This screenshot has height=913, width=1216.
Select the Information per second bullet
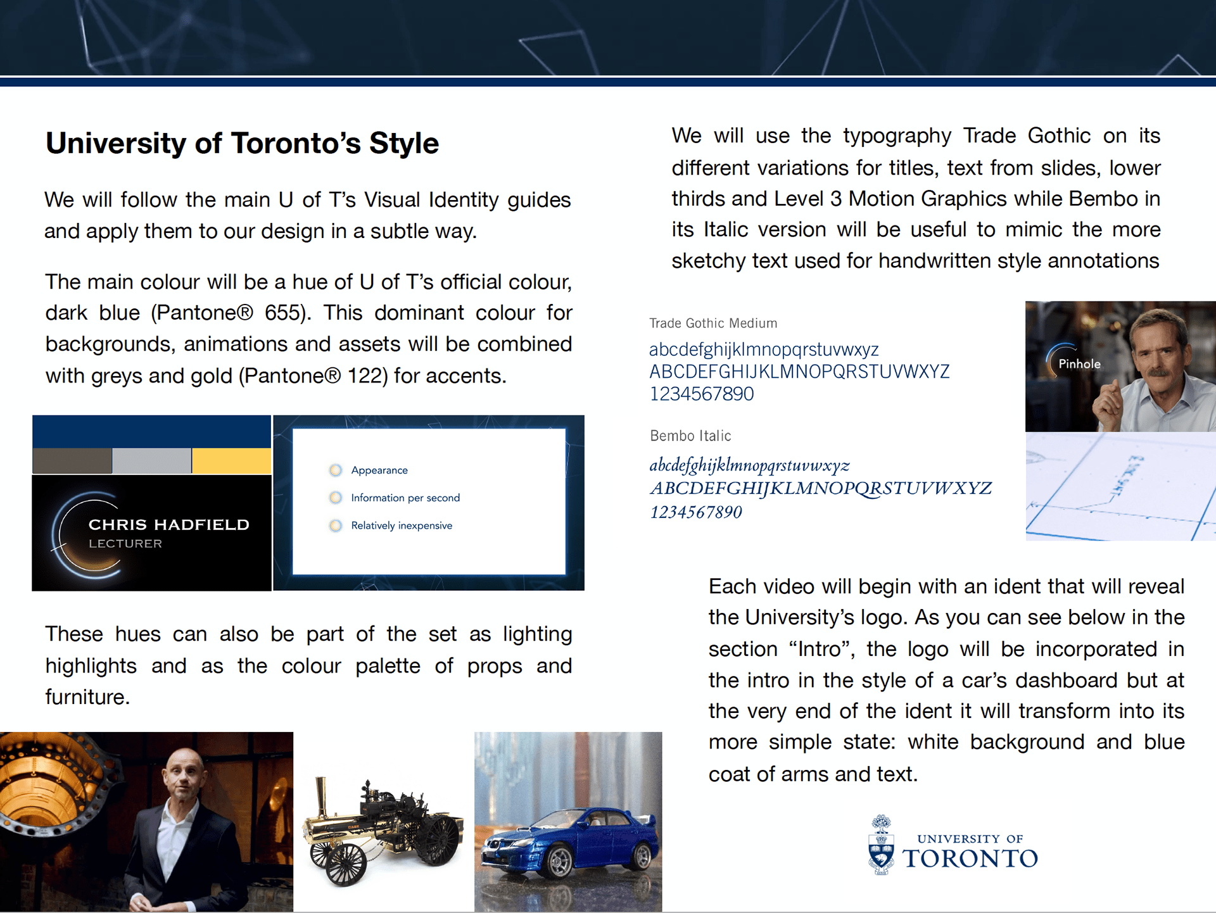[336, 498]
